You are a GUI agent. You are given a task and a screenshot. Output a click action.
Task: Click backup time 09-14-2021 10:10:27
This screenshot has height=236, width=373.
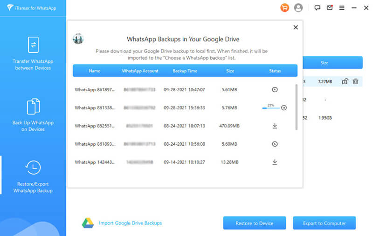[184, 162]
